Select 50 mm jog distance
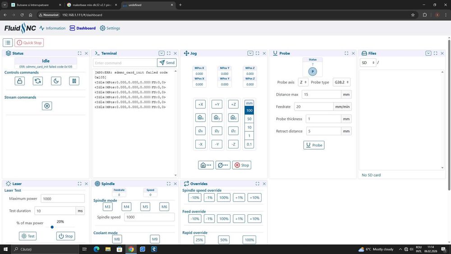This screenshot has height=254, width=451. 249,119
